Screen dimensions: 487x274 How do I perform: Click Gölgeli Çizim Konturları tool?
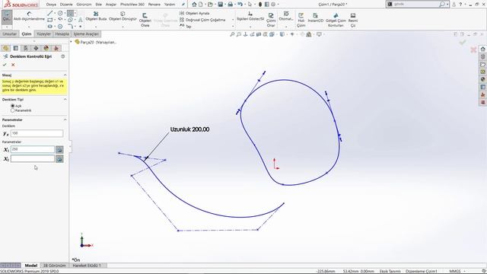click(336, 20)
